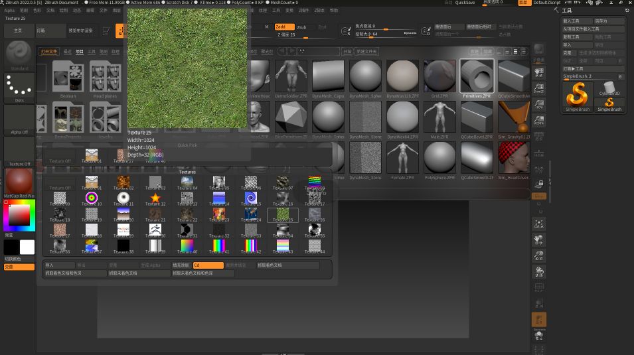Pick Texture 15 spiral
The width and height of the screenshot is (634, 355).
coord(251,199)
